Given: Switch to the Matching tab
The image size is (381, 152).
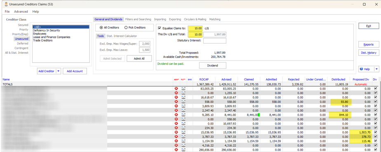Looking at the screenshot, I should tap(215, 19).
